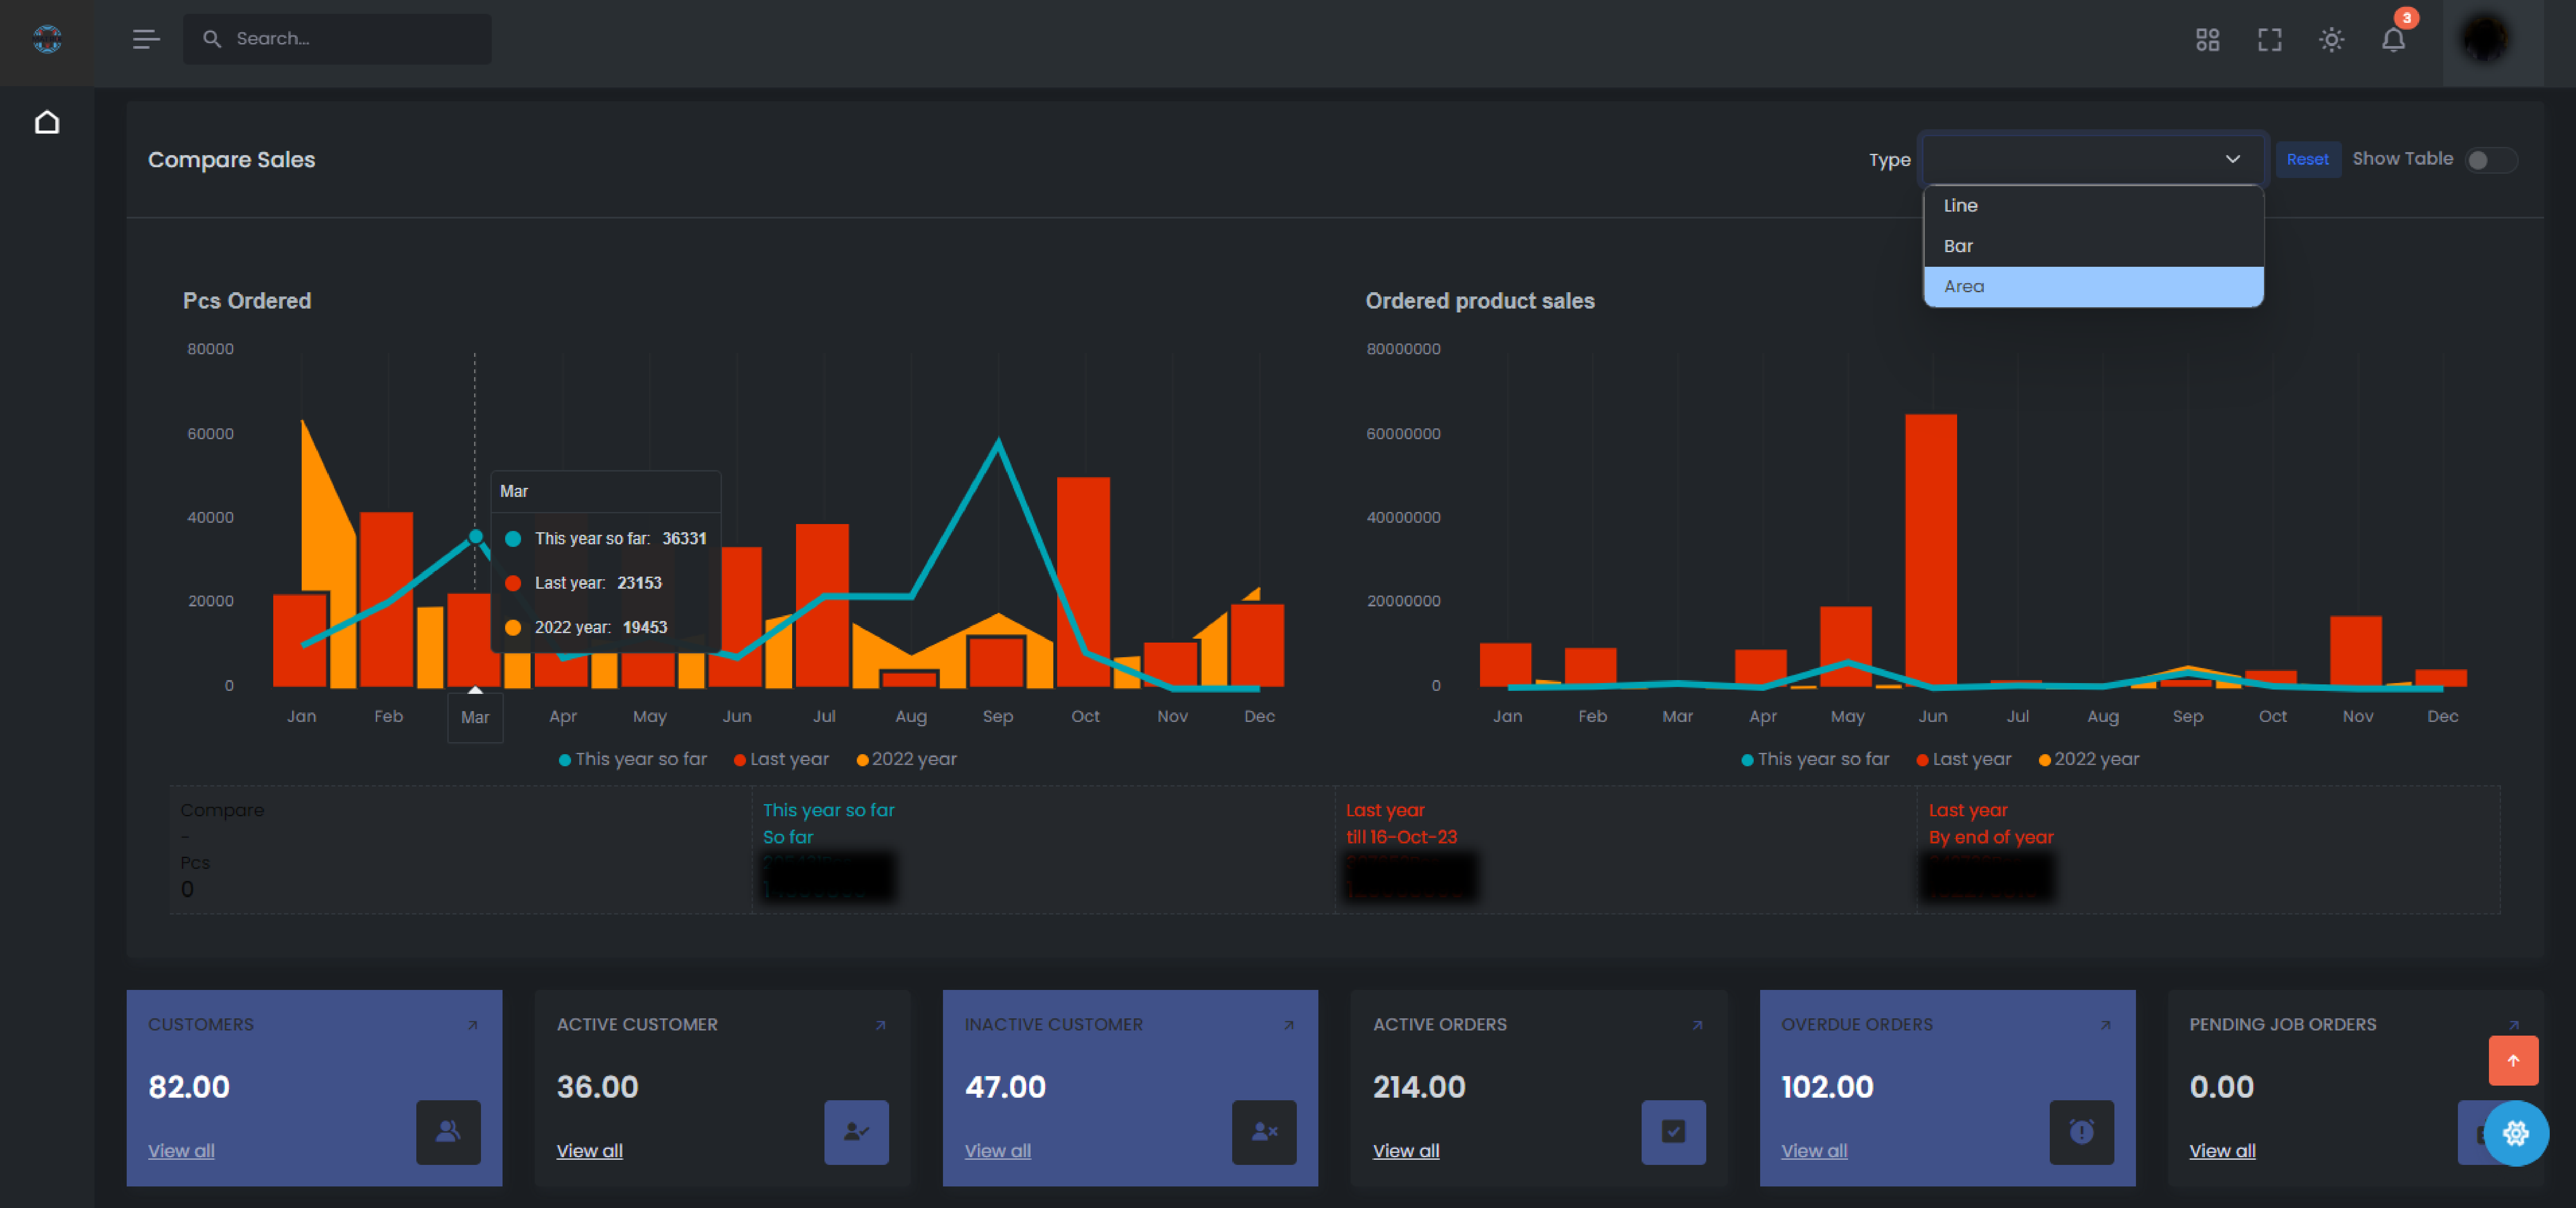This screenshot has width=2576, height=1208.
Task: Click 'Compare Sales' heading
Action: 232,160
